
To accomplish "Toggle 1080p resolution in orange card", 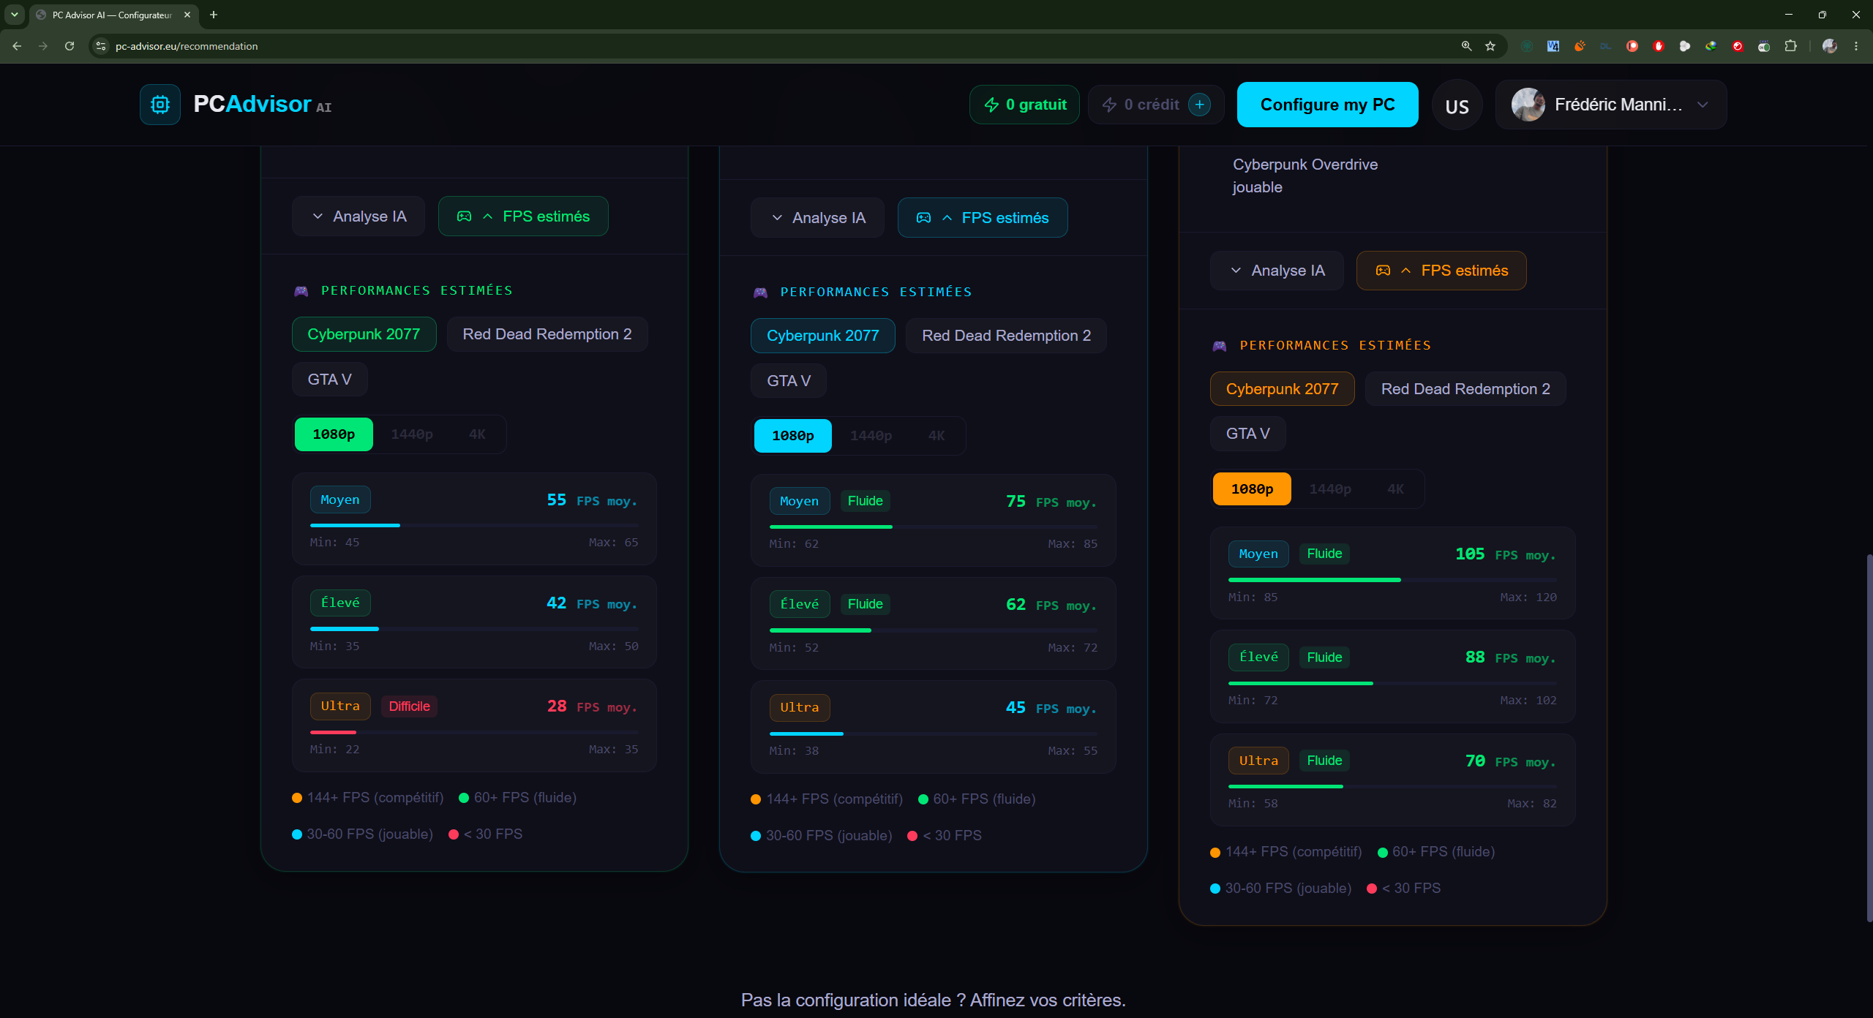I will tap(1253, 489).
